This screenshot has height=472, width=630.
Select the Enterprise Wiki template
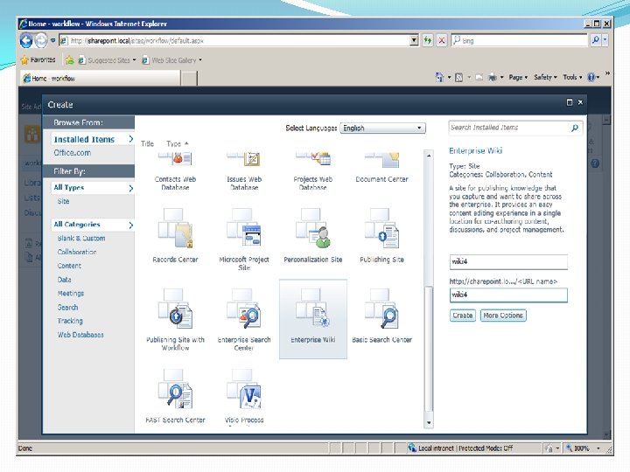click(x=313, y=319)
